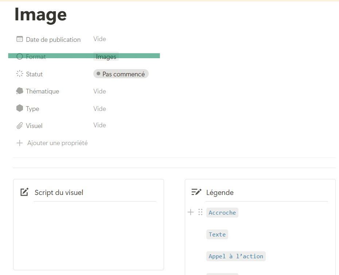Set the empty Thématique value

[100, 91]
